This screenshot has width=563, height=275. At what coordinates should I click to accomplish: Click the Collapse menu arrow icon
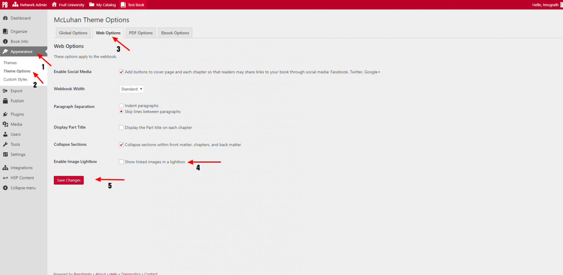[x=5, y=188]
